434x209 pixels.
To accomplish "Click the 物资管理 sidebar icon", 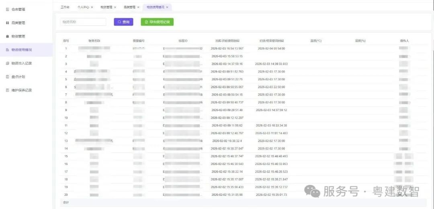I will pyautogui.click(x=7, y=37).
